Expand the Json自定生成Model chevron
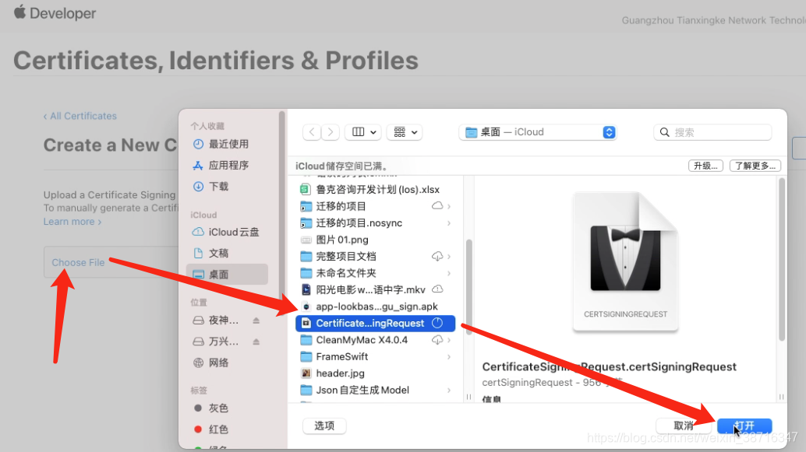Screen dimensions: 806x452 pos(449,390)
